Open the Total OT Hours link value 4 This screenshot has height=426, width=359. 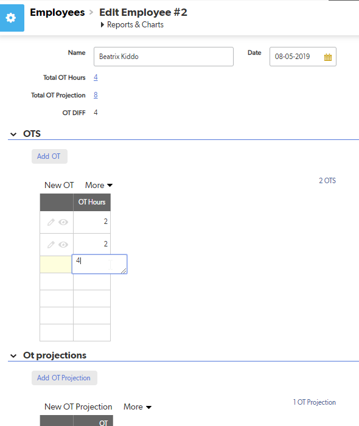pyautogui.click(x=96, y=77)
